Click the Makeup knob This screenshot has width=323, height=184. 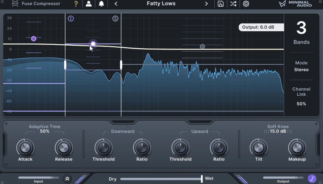tap(297, 148)
